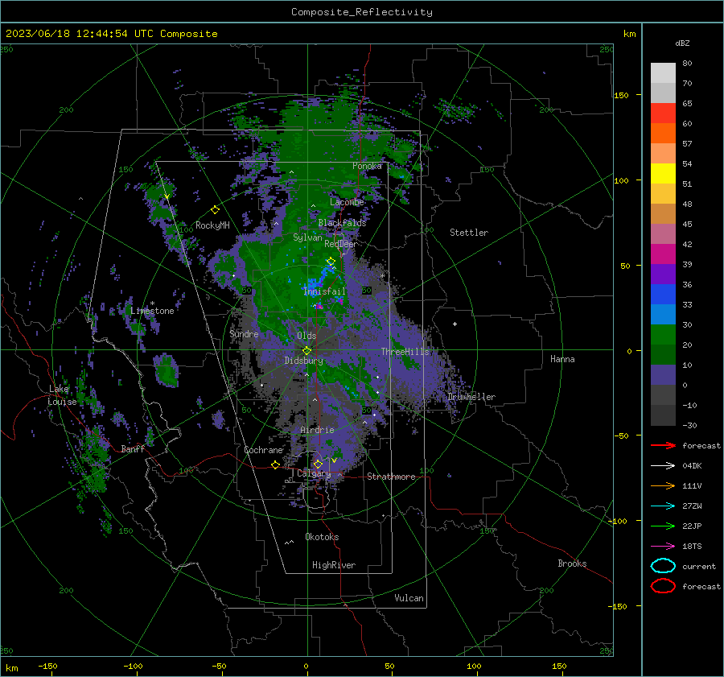
Task: Click the white plus marker west of Hanna
Action: click(x=455, y=324)
